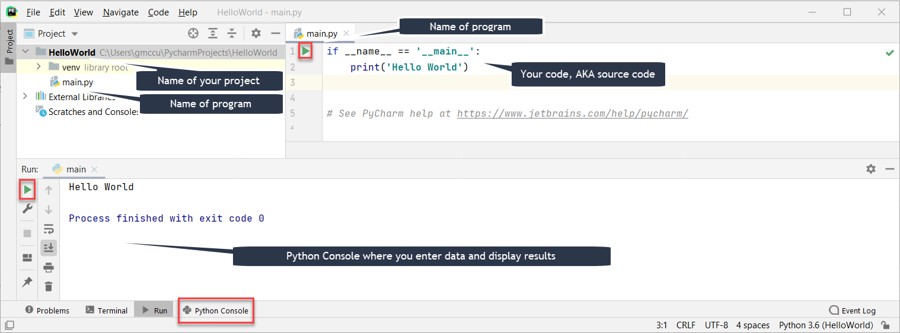Click Select Opened File target icon in Project panel
Viewport: 900px width, 333px height.
(193, 34)
